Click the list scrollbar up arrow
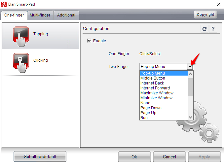Viewport: 224px width, 164px height. (x=190, y=74)
